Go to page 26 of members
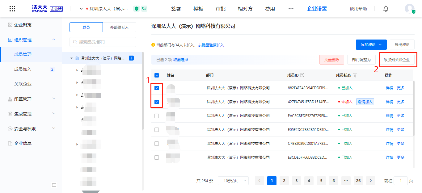The image size is (422, 193). [358, 181]
